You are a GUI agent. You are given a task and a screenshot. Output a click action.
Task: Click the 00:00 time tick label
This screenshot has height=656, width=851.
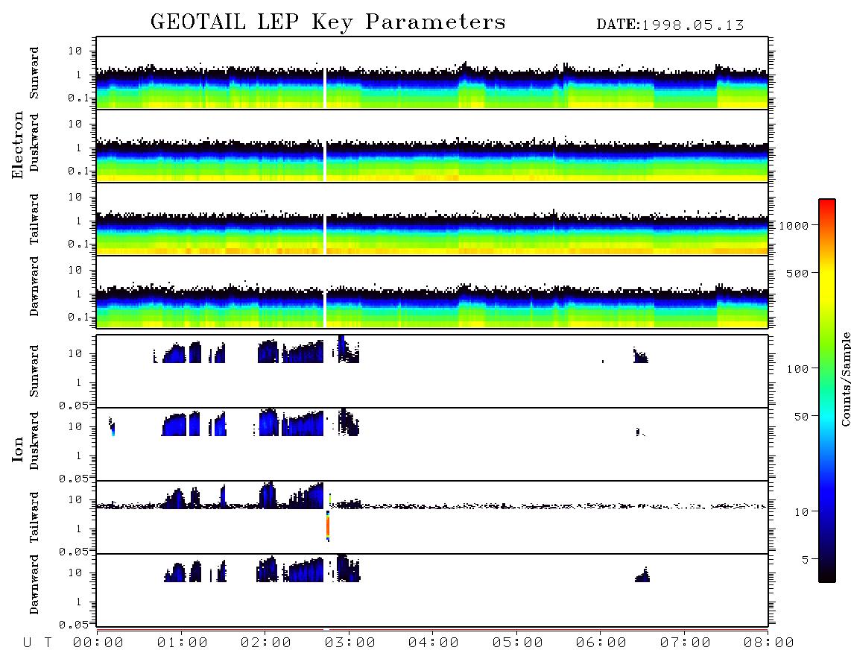98,643
